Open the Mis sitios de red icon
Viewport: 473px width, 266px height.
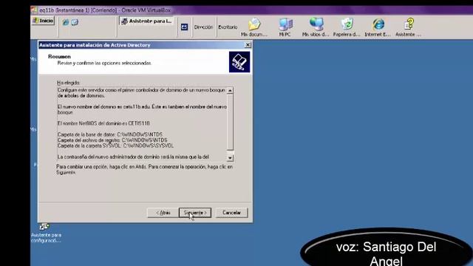(x=316, y=27)
